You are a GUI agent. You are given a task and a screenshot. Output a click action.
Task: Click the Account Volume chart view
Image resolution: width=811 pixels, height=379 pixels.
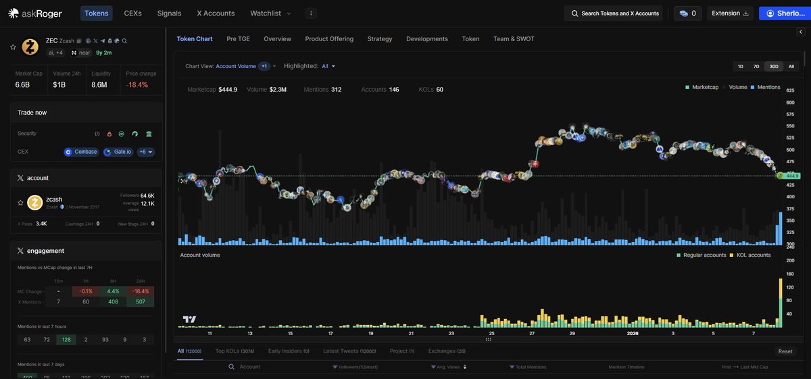(236, 66)
